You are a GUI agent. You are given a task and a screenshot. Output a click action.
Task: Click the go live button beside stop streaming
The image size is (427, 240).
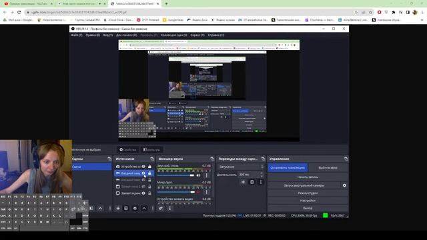pos(328,167)
